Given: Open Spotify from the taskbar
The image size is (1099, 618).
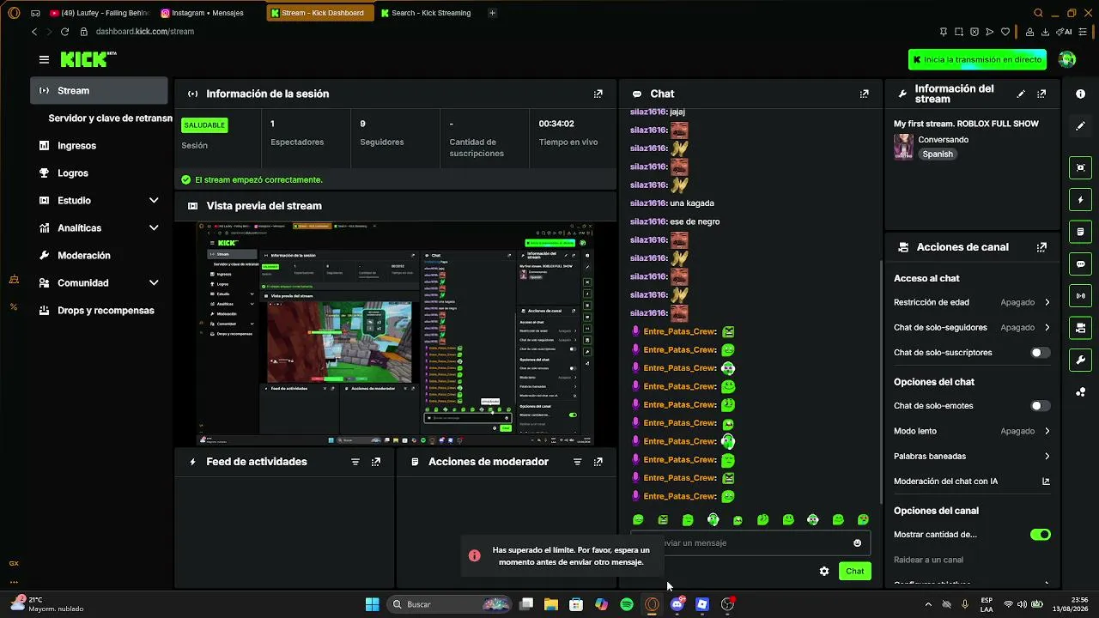Looking at the screenshot, I should point(627,604).
